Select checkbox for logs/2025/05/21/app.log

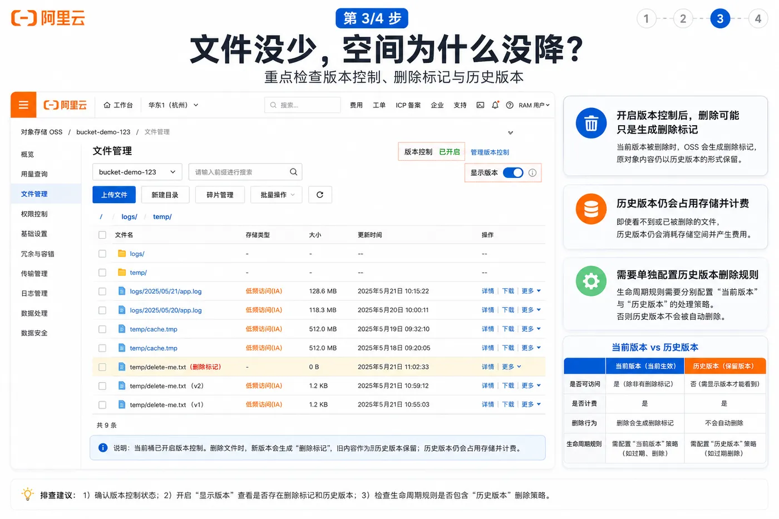(102, 291)
